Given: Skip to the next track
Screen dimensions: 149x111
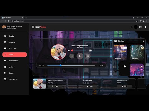Looking at the screenshot, I should click(88, 56).
